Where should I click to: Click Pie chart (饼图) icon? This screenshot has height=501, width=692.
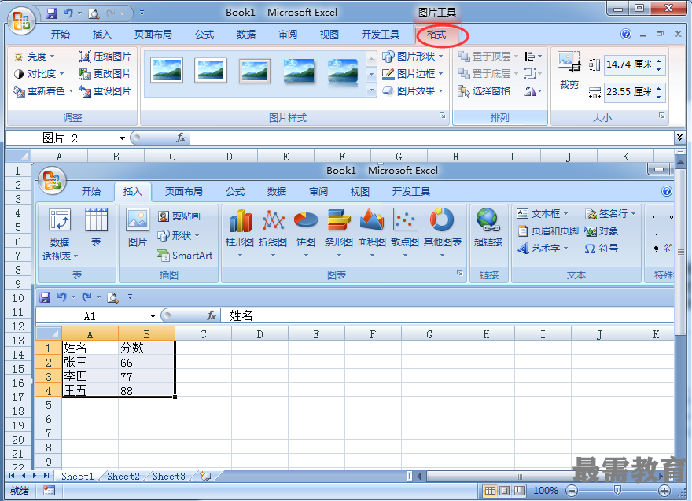(x=306, y=233)
